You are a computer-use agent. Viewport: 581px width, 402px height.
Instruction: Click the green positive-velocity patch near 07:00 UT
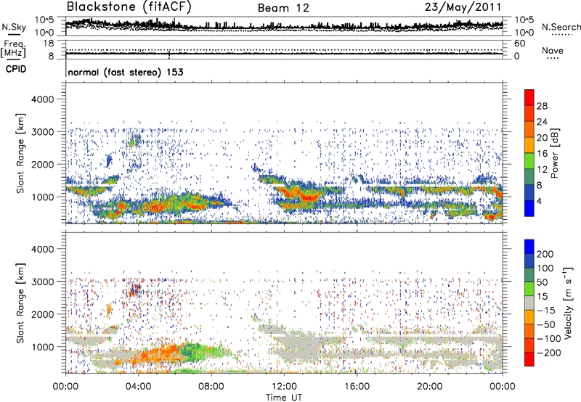190,352
